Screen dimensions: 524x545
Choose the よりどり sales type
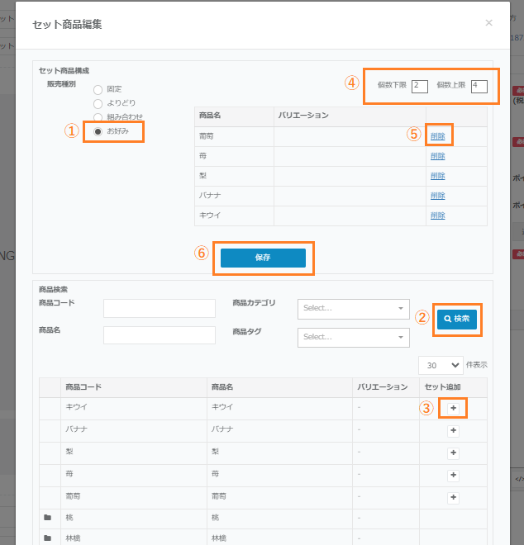tap(98, 103)
